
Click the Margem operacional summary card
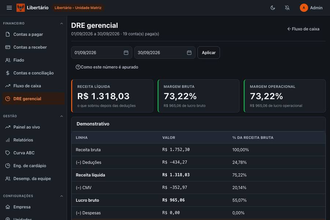pos(285,96)
